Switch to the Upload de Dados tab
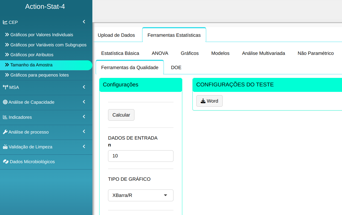This screenshot has height=215, width=342. click(x=116, y=35)
